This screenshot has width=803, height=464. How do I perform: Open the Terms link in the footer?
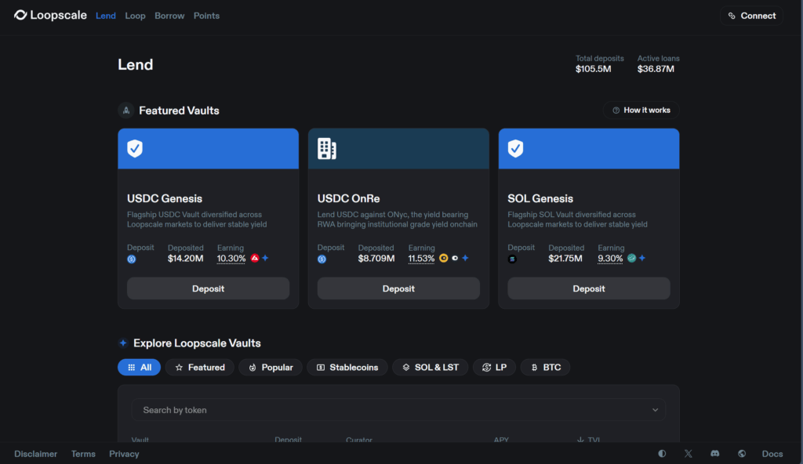(83, 453)
